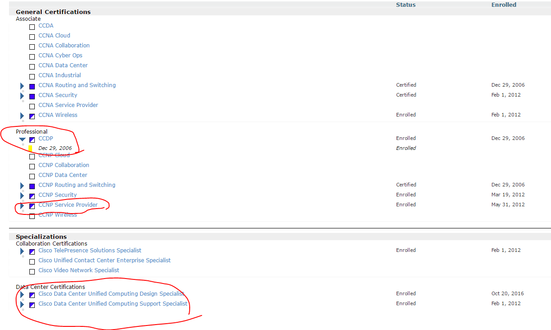Click the Data Center Certifications subheading

click(x=50, y=287)
